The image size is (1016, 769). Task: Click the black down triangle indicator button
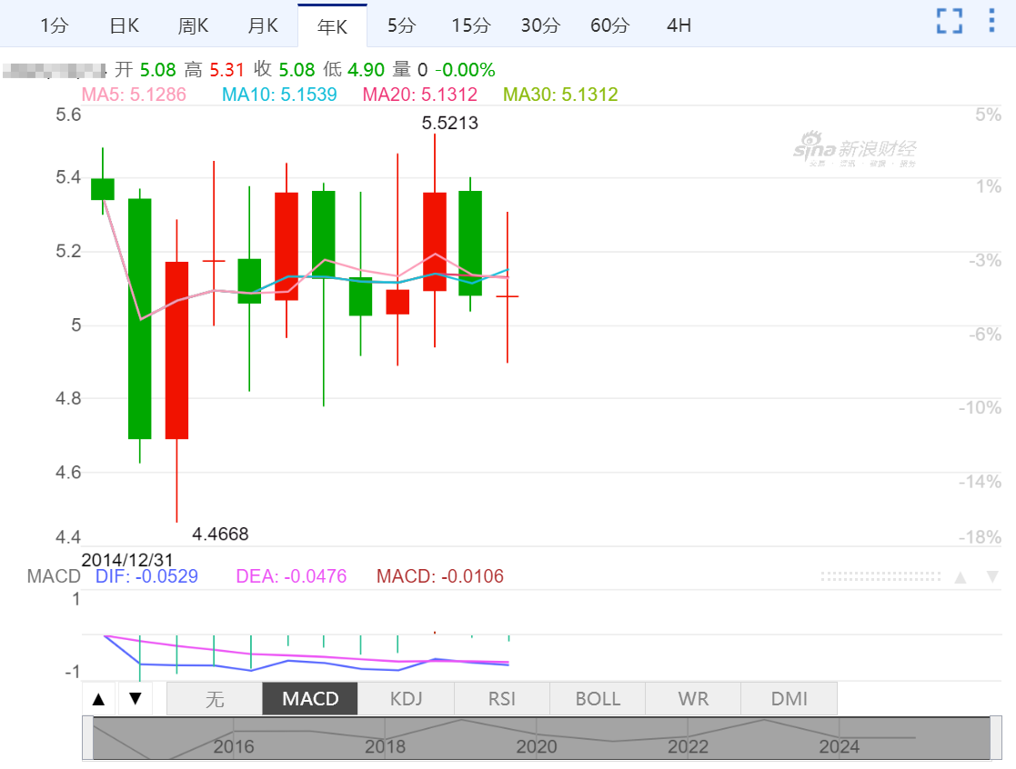(x=135, y=699)
